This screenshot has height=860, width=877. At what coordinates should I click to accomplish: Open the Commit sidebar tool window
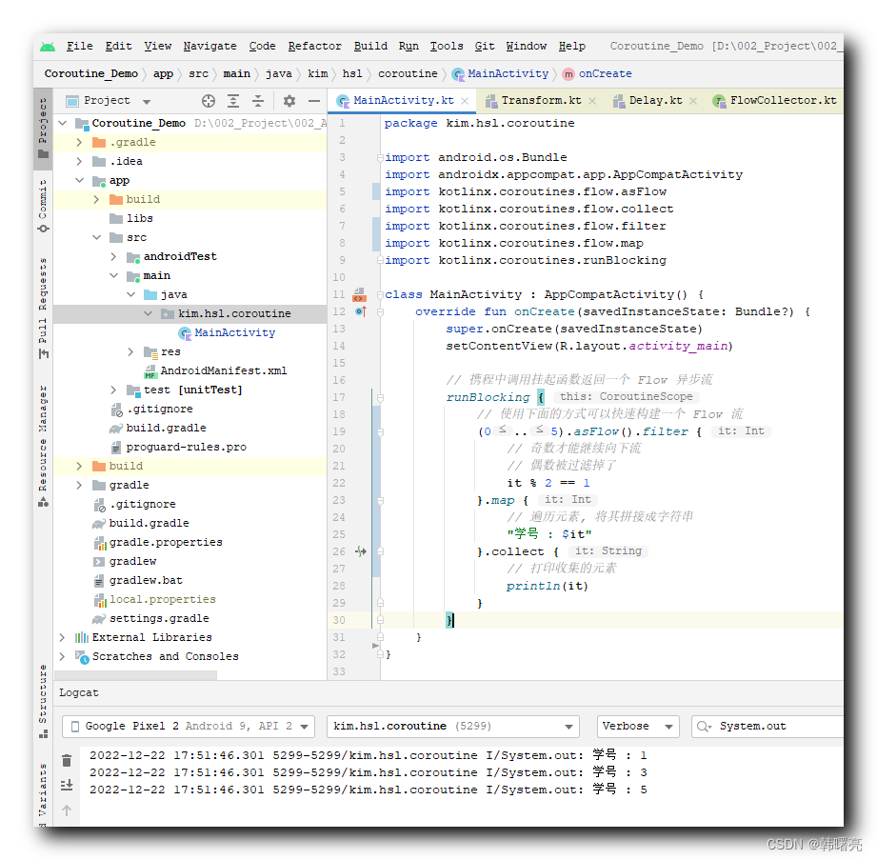[x=43, y=206]
